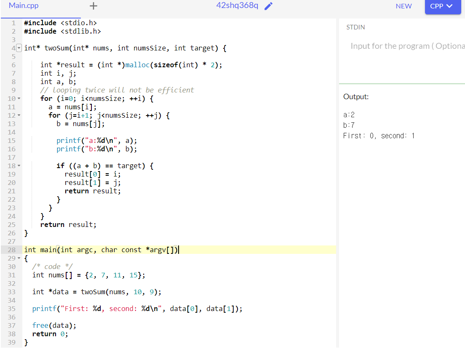Collapse the inner for loop at line 12
465x348 pixels.
click(x=19, y=115)
